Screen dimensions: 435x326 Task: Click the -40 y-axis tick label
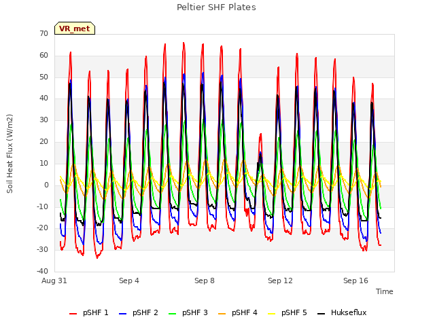[43, 271]
